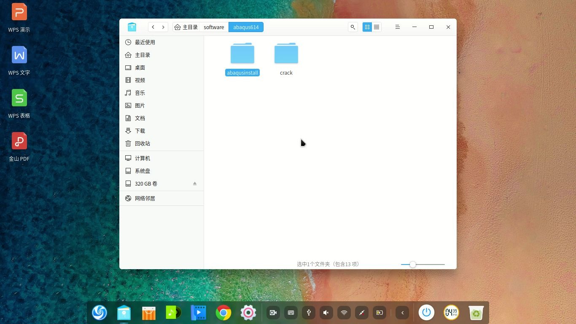Viewport: 576px width, 324px height.
Task: Open the Deepin launcher in the dock
Action: tap(100, 313)
